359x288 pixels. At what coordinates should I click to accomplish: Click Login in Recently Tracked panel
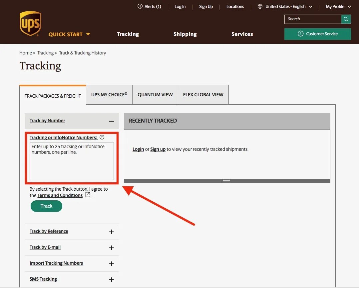pyautogui.click(x=138, y=149)
